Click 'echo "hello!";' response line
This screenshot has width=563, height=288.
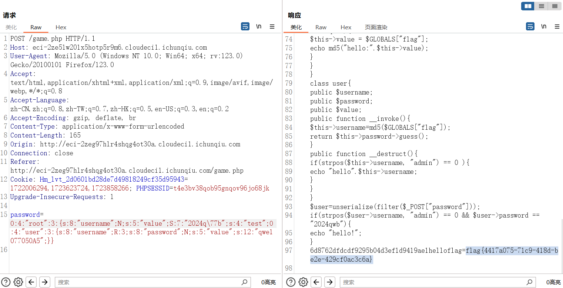(336, 233)
